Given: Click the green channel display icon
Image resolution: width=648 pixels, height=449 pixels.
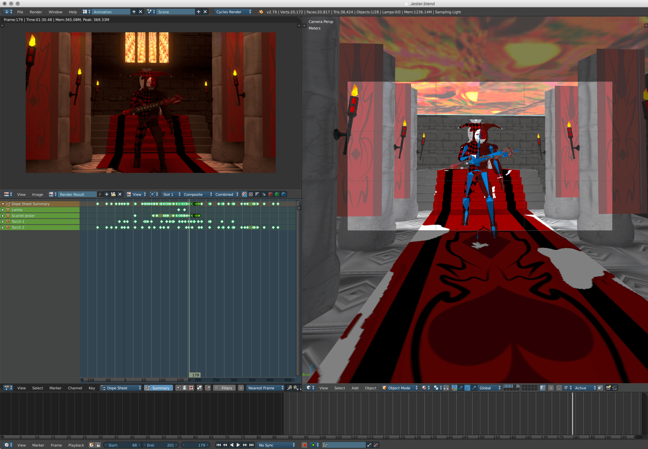Looking at the screenshot, I should (x=277, y=194).
